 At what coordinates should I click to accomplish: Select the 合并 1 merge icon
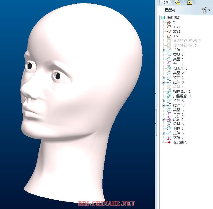point(169,64)
